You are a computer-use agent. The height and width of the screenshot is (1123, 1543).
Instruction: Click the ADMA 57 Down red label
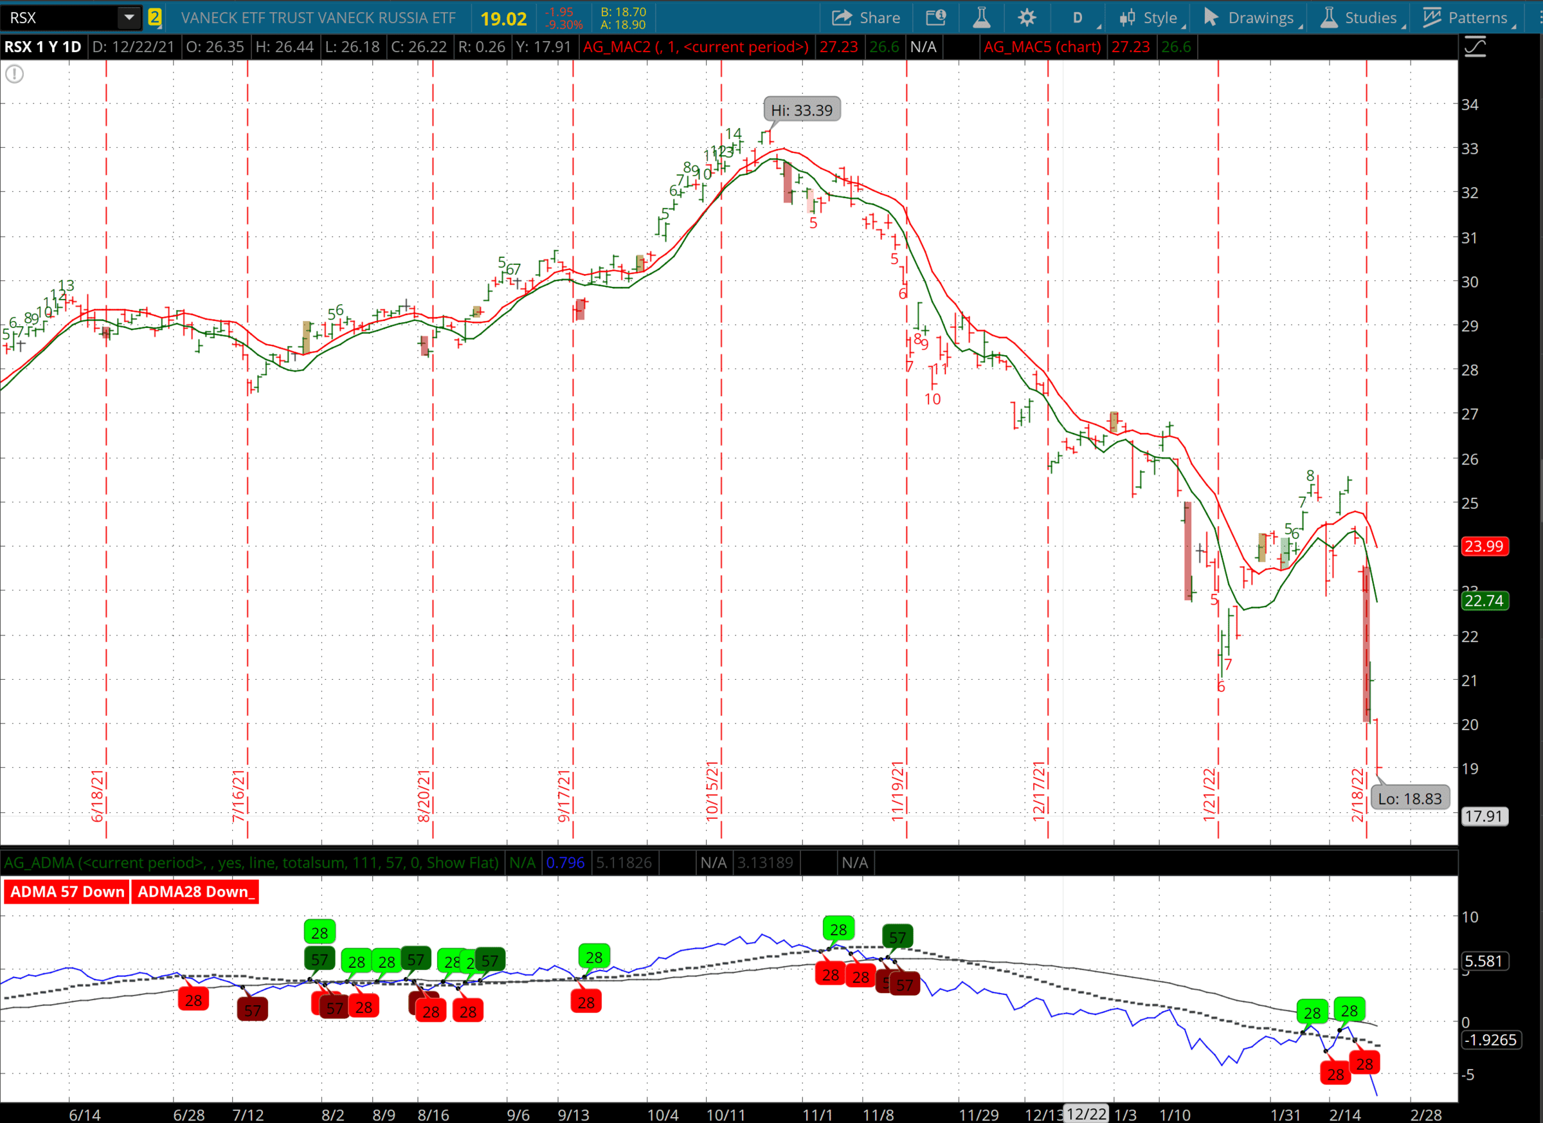click(x=67, y=891)
